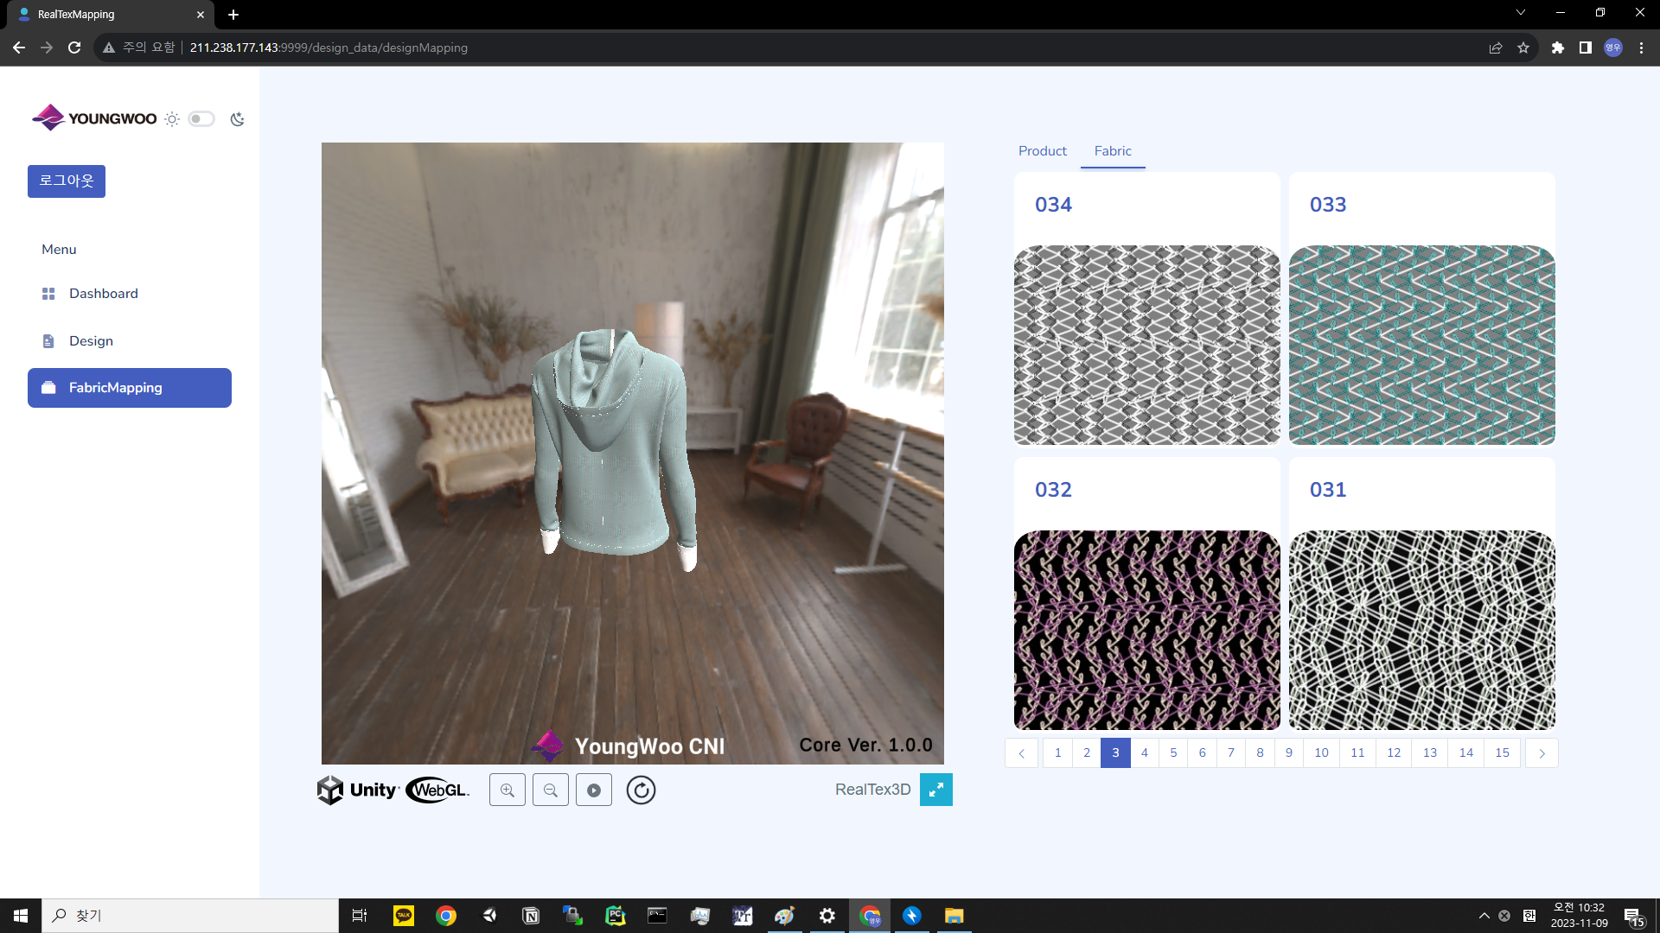Viewport: 1660px width, 933px height.
Task: Select fabric 032 purple pattern thumbnail
Action: pos(1146,631)
